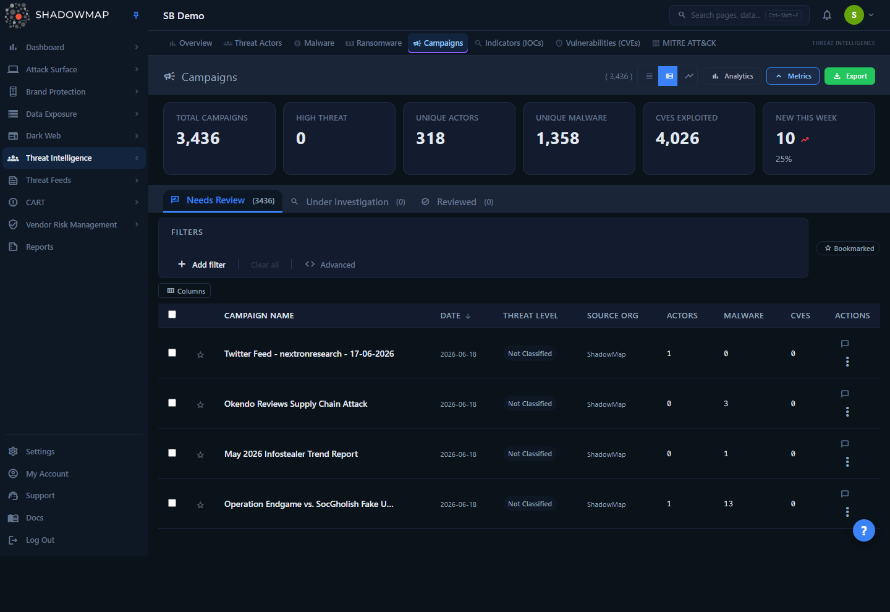Screen dimensions: 890x612
Task: Open Docs from sidebar
Action: (x=74, y=518)
